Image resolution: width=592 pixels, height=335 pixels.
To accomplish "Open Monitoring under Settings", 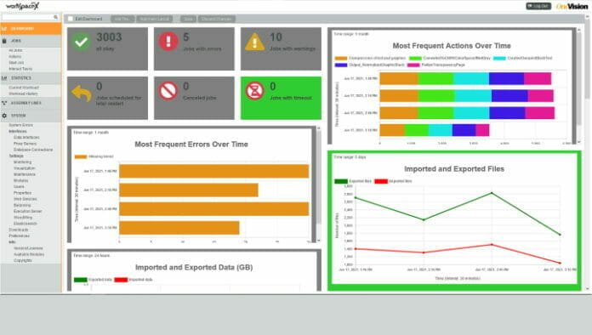I will (22, 162).
